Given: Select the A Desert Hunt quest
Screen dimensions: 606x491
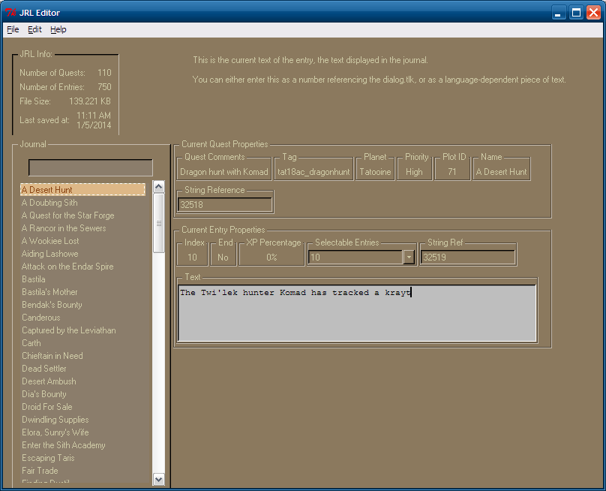Looking at the screenshot, I should (82, 190).
